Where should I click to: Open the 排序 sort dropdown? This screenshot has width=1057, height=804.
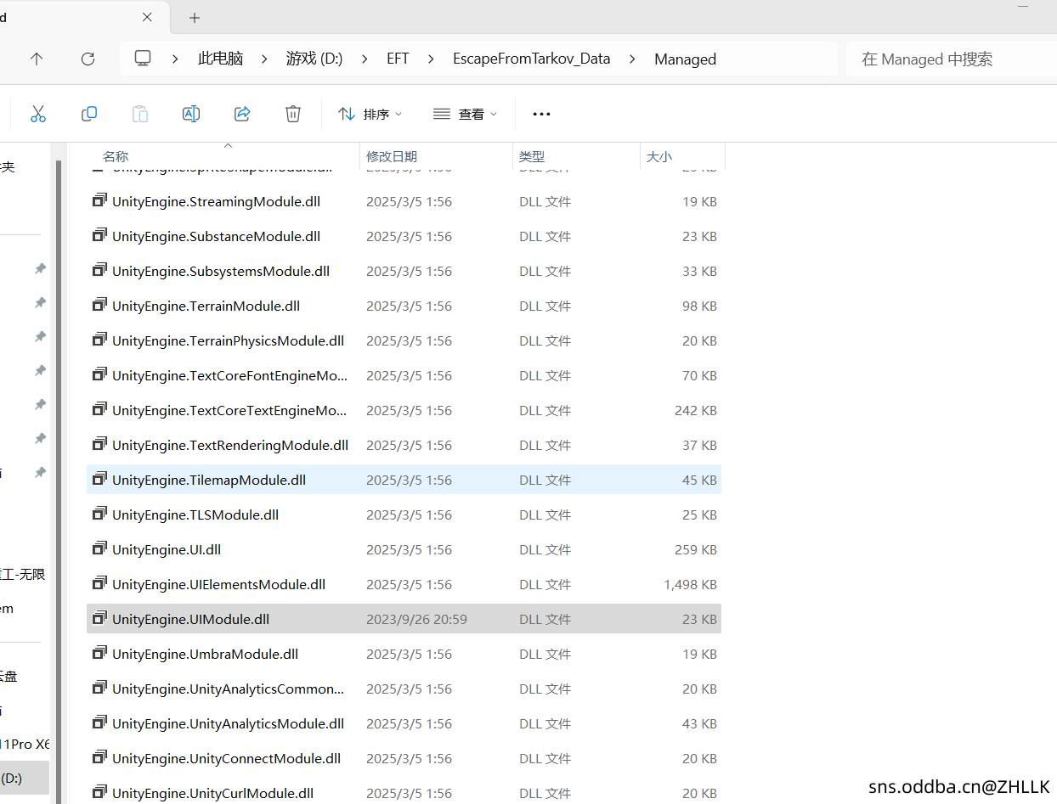point(370,114)
